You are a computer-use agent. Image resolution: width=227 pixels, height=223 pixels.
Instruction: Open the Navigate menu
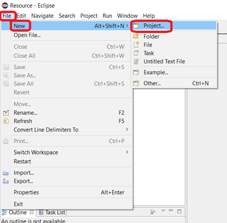[42, 16]
